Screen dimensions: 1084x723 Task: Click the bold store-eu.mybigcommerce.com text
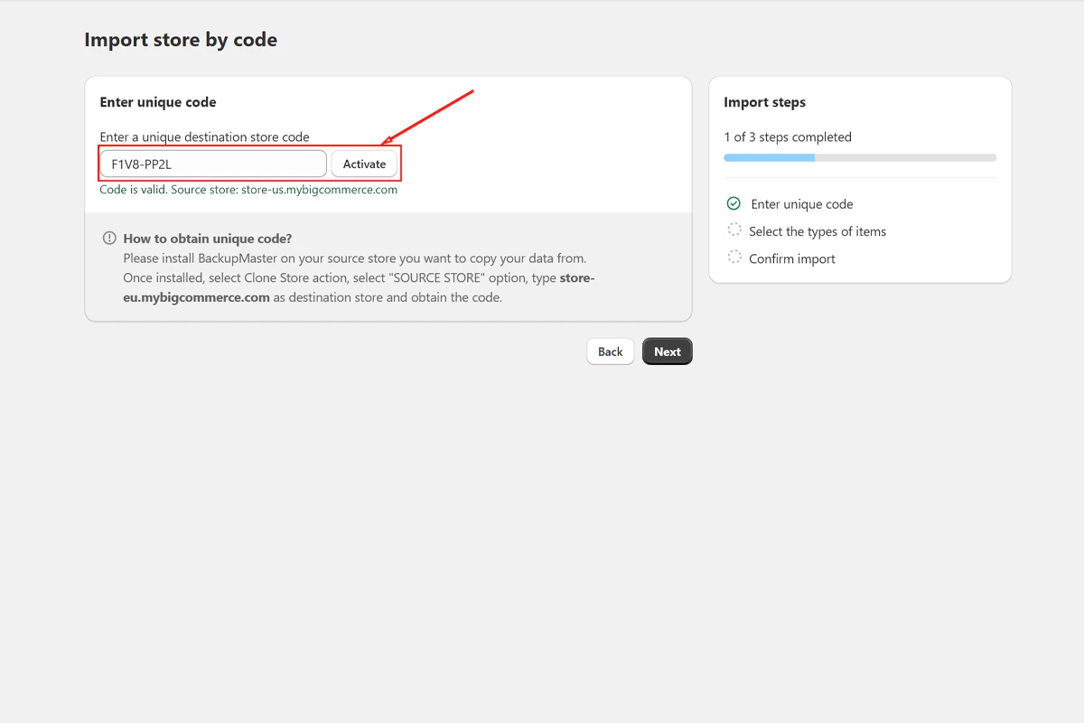360,287
